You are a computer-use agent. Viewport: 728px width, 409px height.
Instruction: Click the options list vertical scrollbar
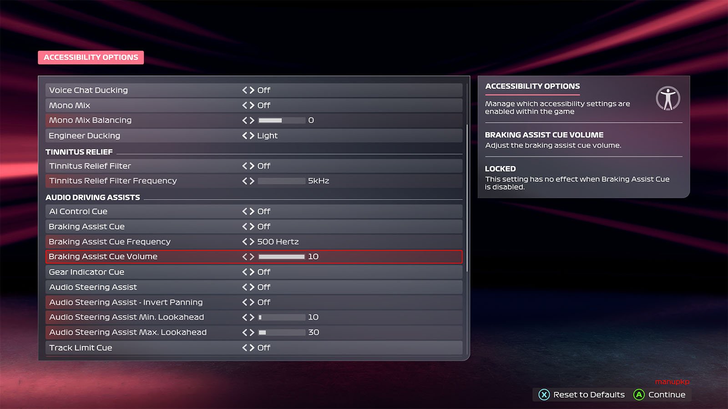(467, 198)
